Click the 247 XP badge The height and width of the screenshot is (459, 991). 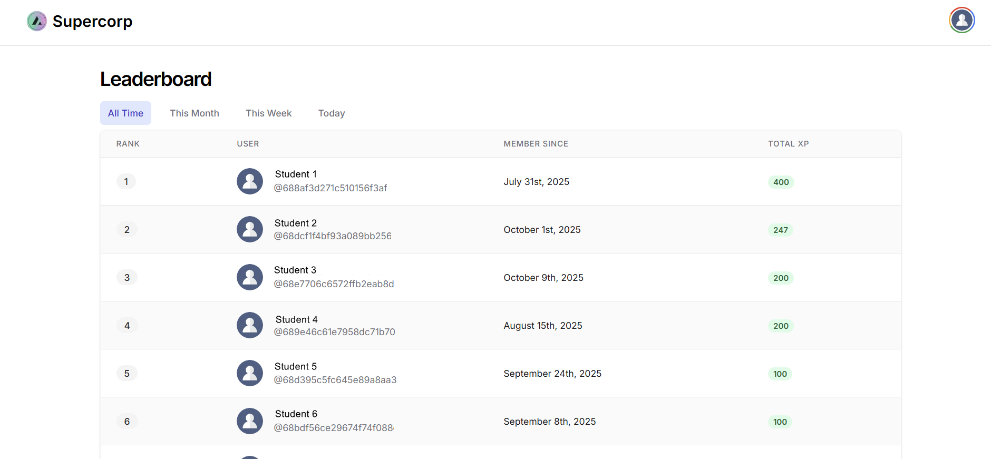pyautogui.click(x=780, y=230)
